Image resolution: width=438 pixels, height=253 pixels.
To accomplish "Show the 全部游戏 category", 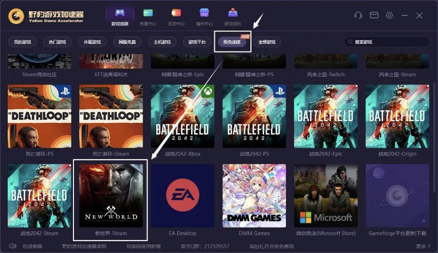I will [x=267, y=42].
